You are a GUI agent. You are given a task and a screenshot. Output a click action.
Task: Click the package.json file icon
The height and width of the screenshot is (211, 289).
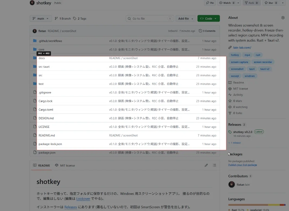coord(35,152)
